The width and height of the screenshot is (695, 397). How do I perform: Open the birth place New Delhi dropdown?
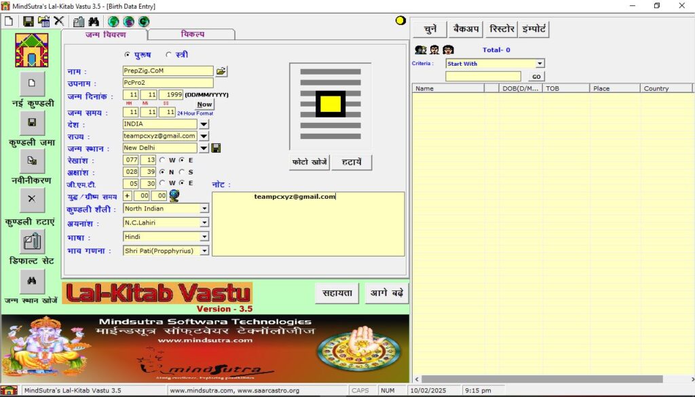(x=204, y=148)
